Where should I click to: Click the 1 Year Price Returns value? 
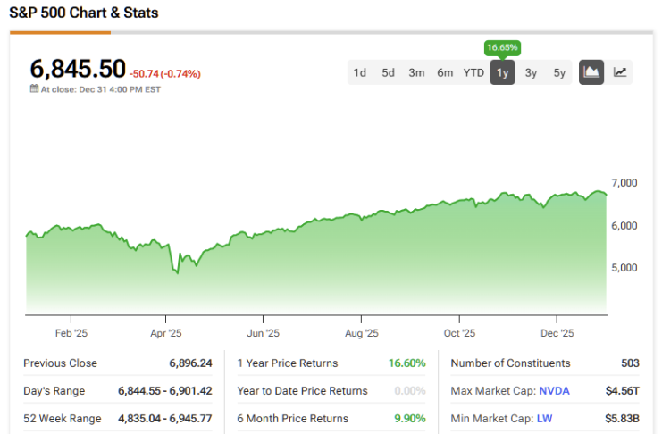coord(406,363)
